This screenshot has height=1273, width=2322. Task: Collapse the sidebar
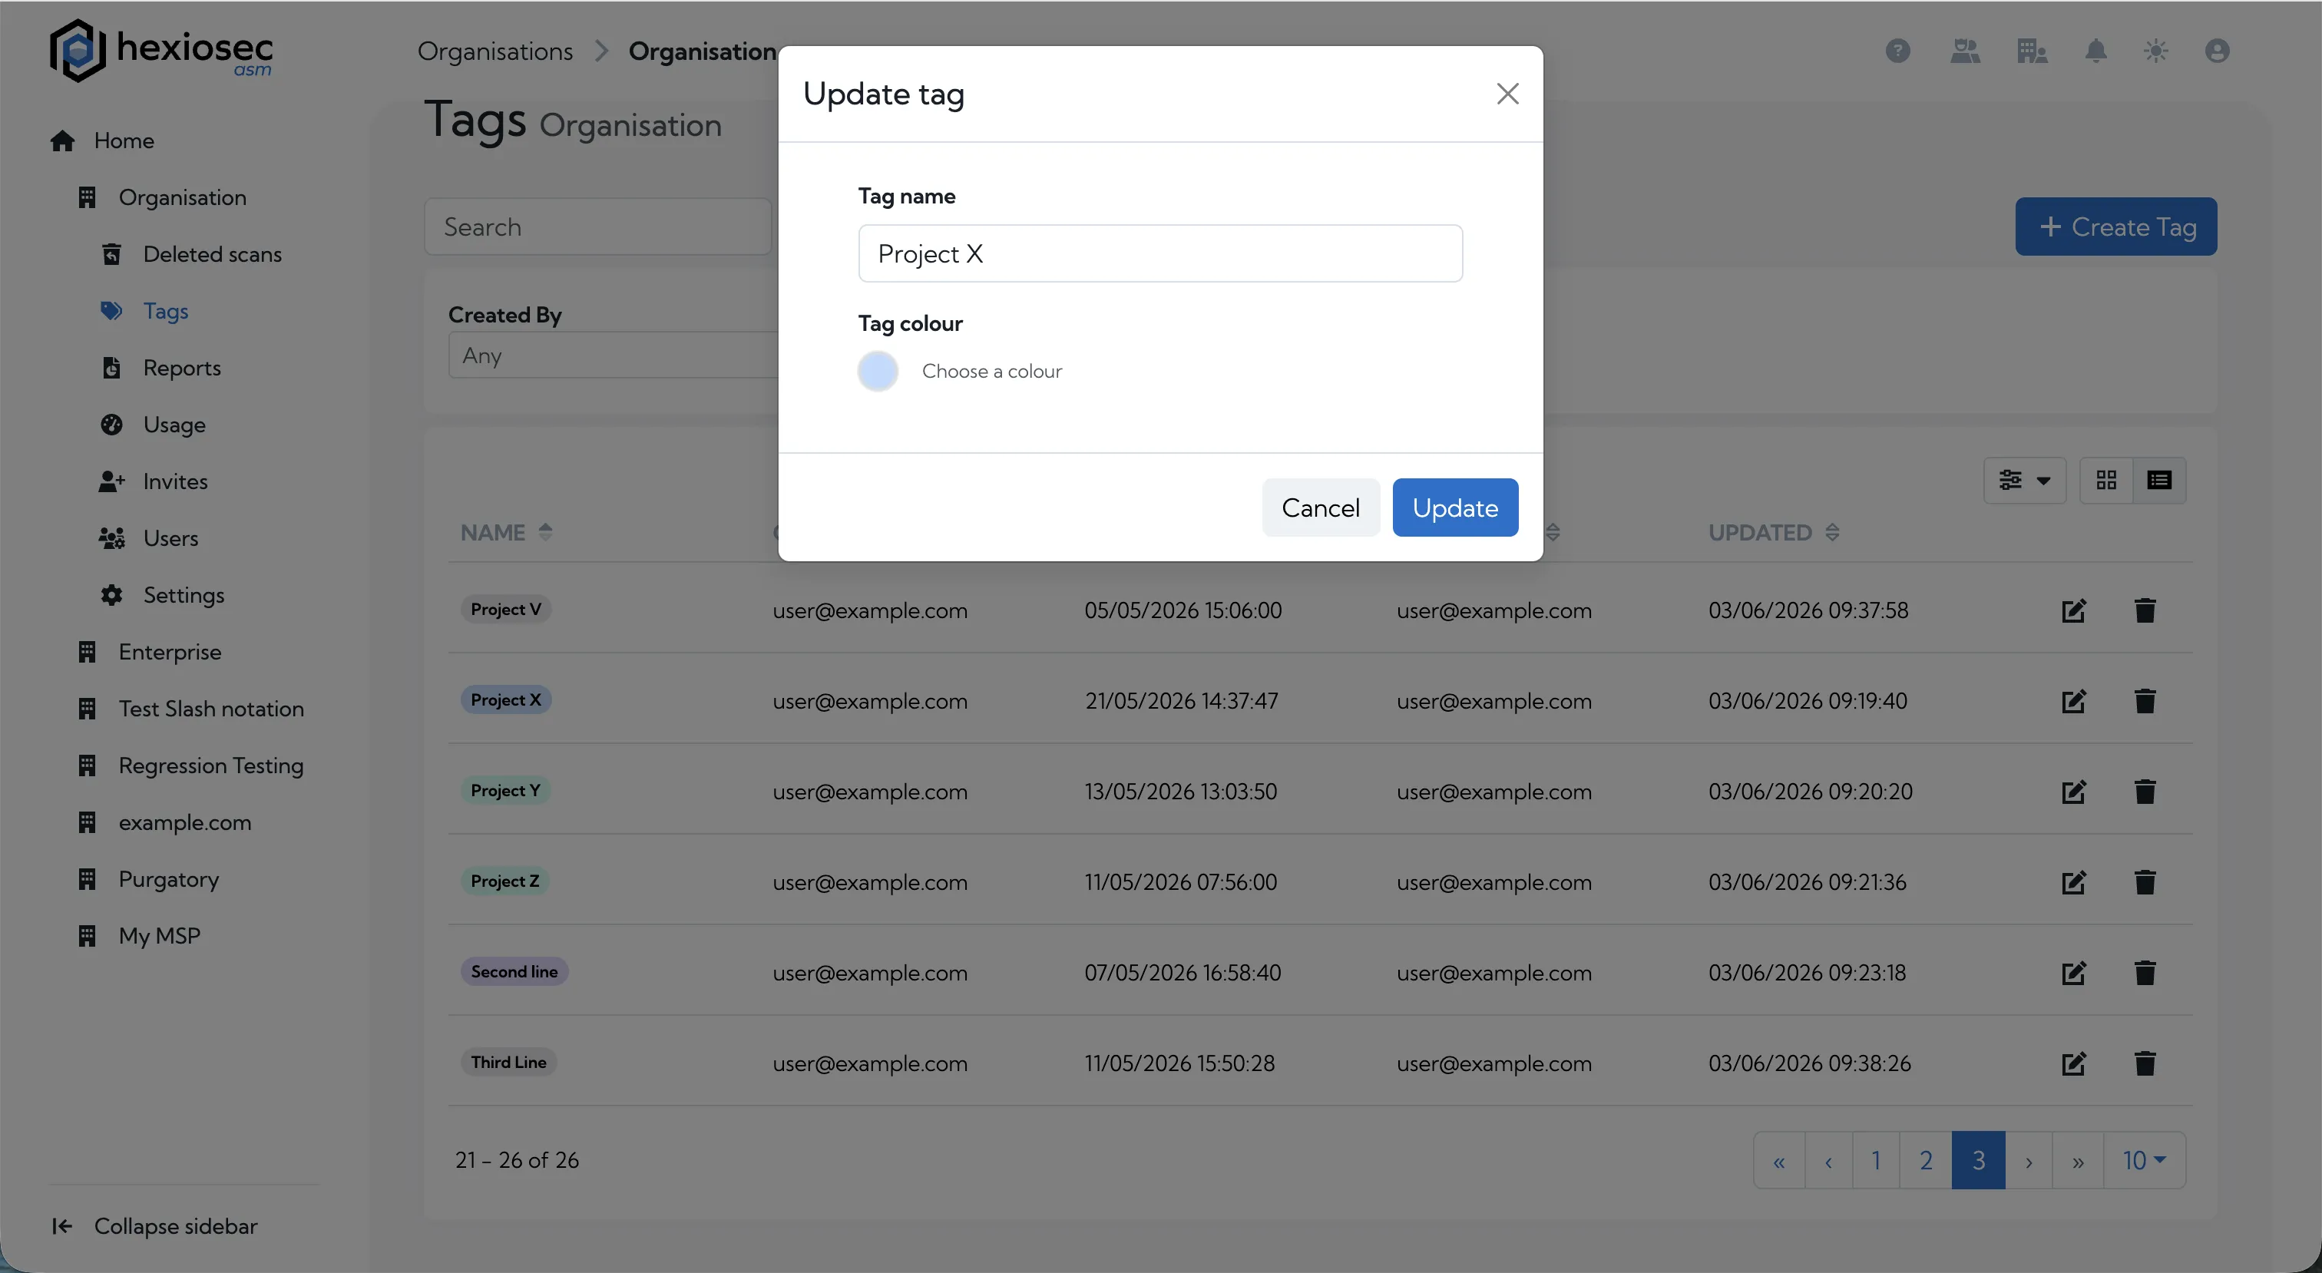click(x=154, y=1226)
